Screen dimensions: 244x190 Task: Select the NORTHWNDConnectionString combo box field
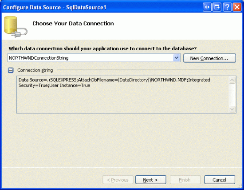click(94, 58)
